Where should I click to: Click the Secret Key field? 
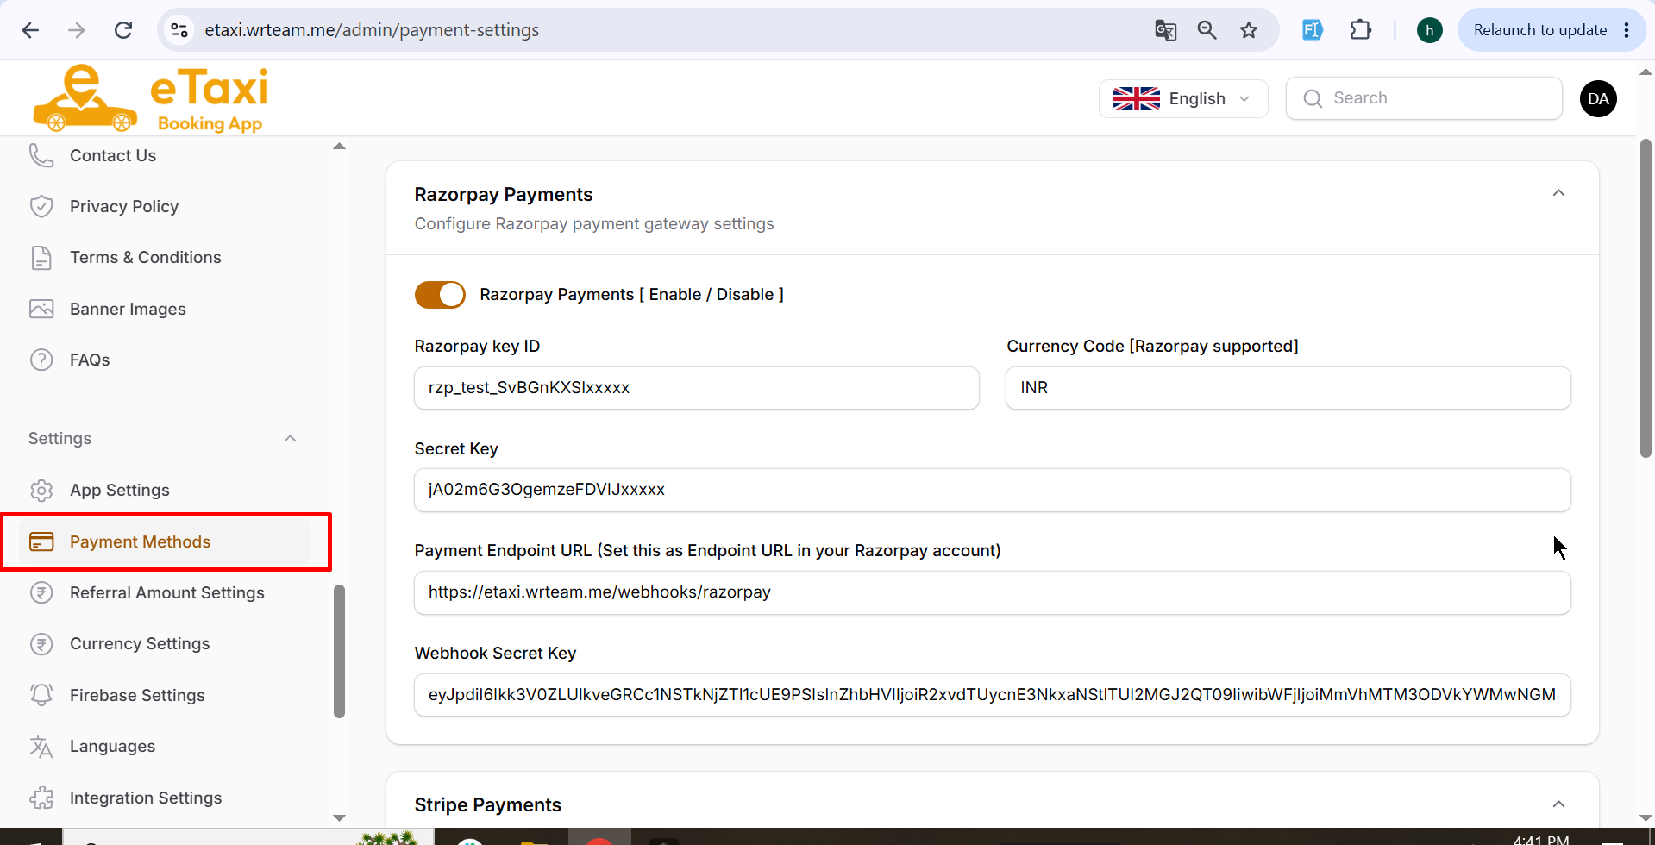point(993,490)
